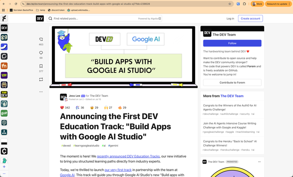Click the bold "Forem" link in team description

click(252, 66)
